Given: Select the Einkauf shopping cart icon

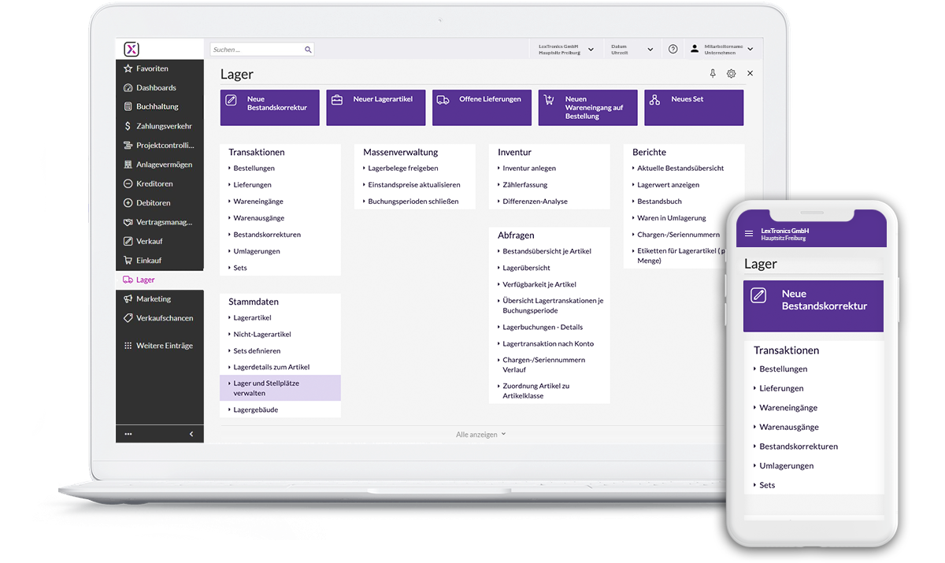Looking at the screenshot, I should pyautogui.click(x=127, y=260).
